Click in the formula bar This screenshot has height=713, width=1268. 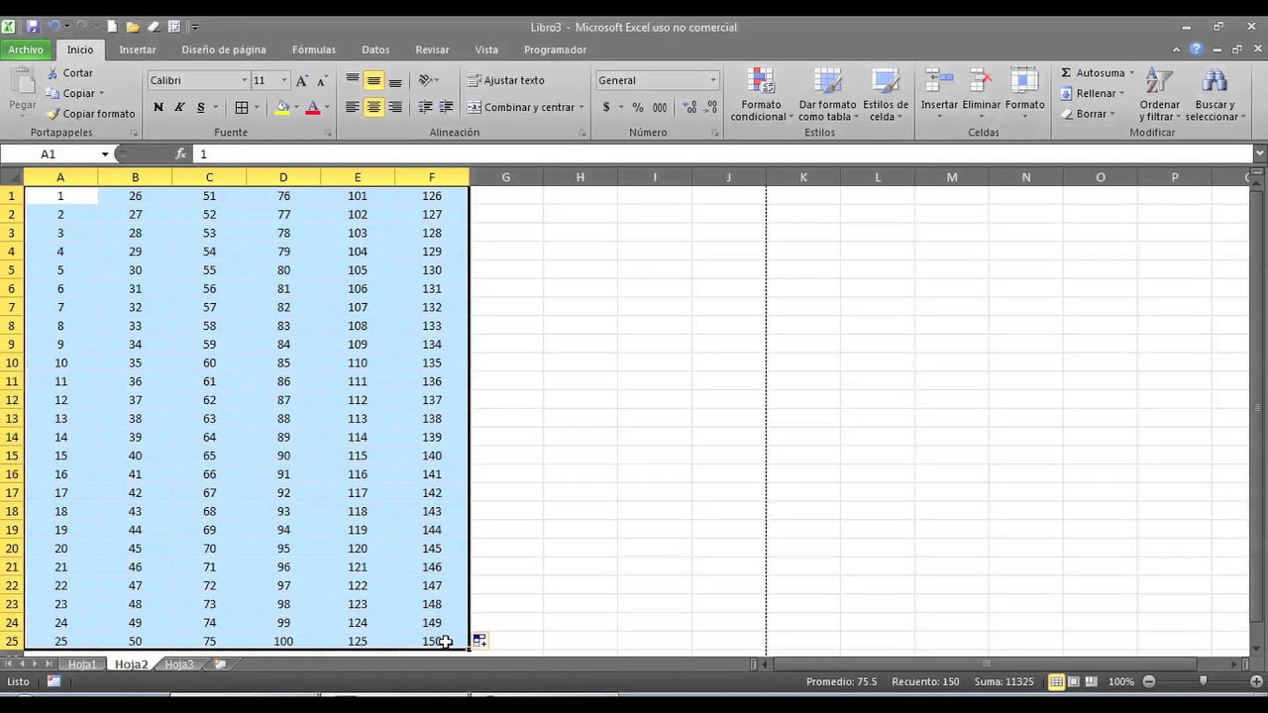point(723,154)
